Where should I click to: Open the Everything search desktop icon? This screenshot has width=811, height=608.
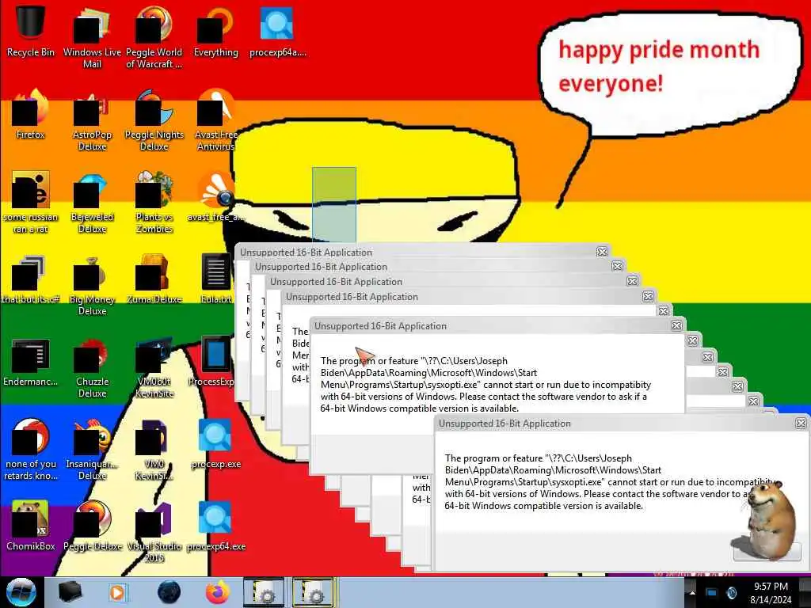click(215, 31)
